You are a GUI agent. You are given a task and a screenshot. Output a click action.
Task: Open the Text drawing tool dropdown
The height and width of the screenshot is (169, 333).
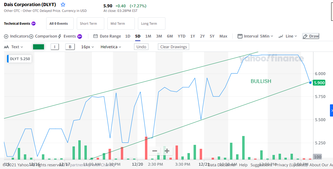(13, 47)
